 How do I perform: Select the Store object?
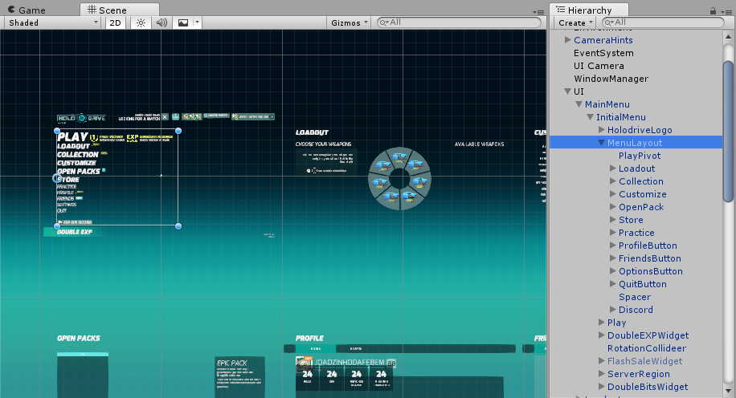631,220
